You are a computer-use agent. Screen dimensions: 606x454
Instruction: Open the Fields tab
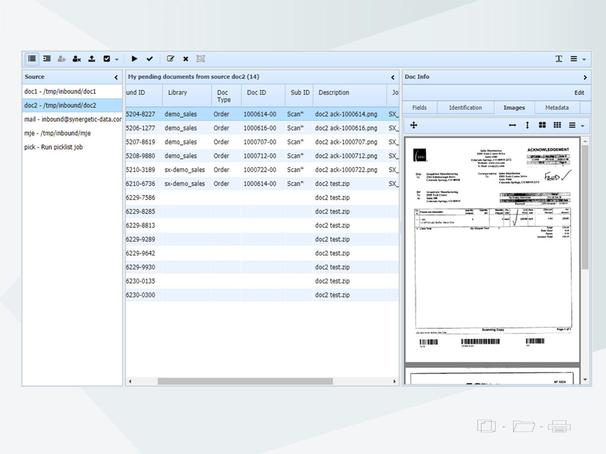tap(419, 107)
